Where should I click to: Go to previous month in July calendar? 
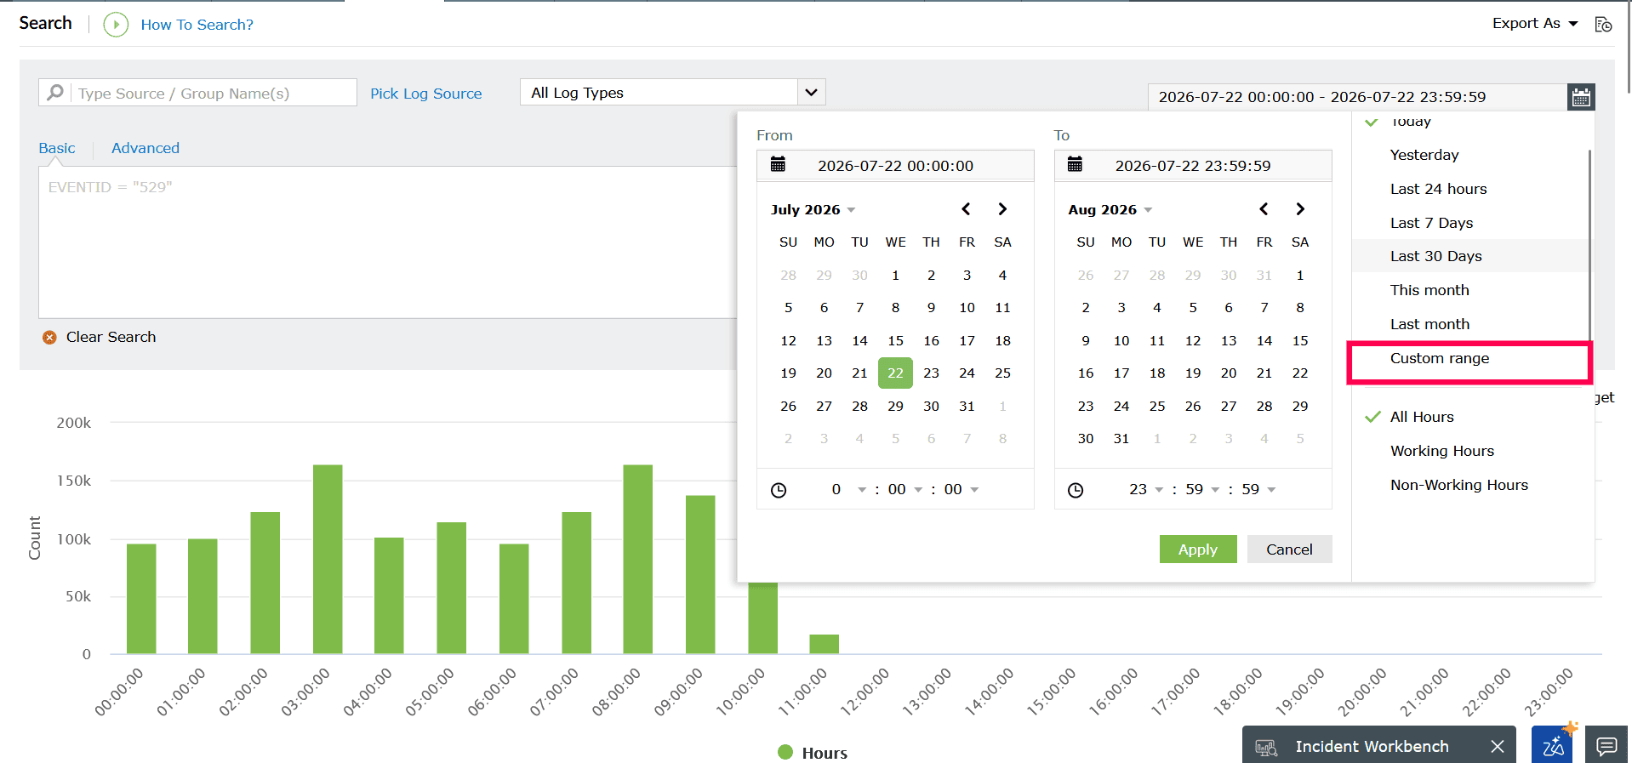(x=966, y=209)
